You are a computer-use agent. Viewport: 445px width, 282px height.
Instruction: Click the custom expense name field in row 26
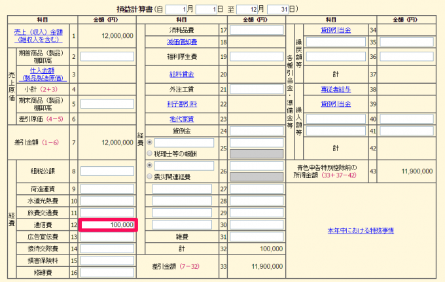tap(184, 166)
